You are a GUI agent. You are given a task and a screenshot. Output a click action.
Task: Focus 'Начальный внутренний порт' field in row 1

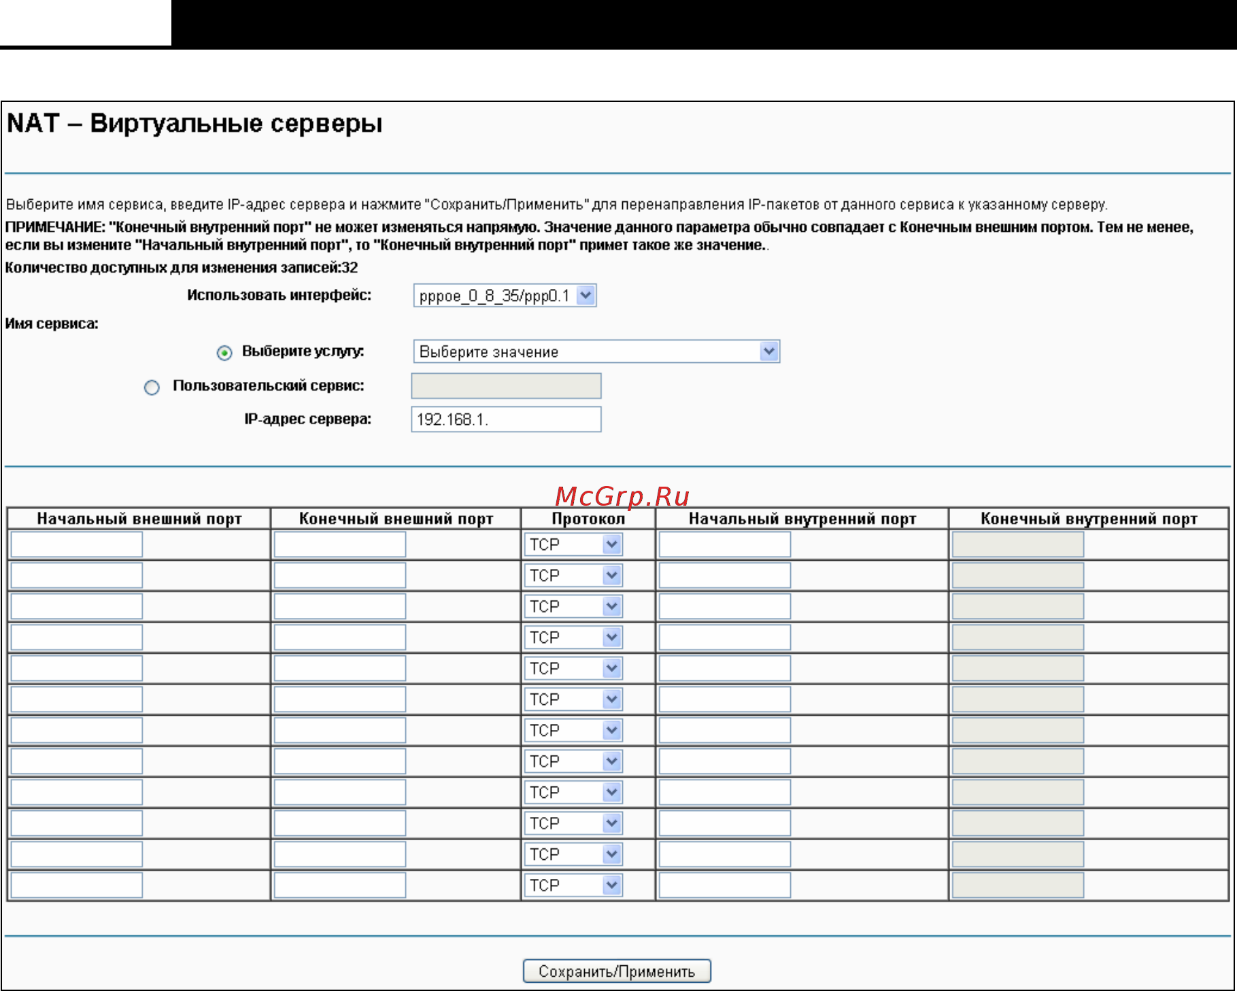click(725, 544)
